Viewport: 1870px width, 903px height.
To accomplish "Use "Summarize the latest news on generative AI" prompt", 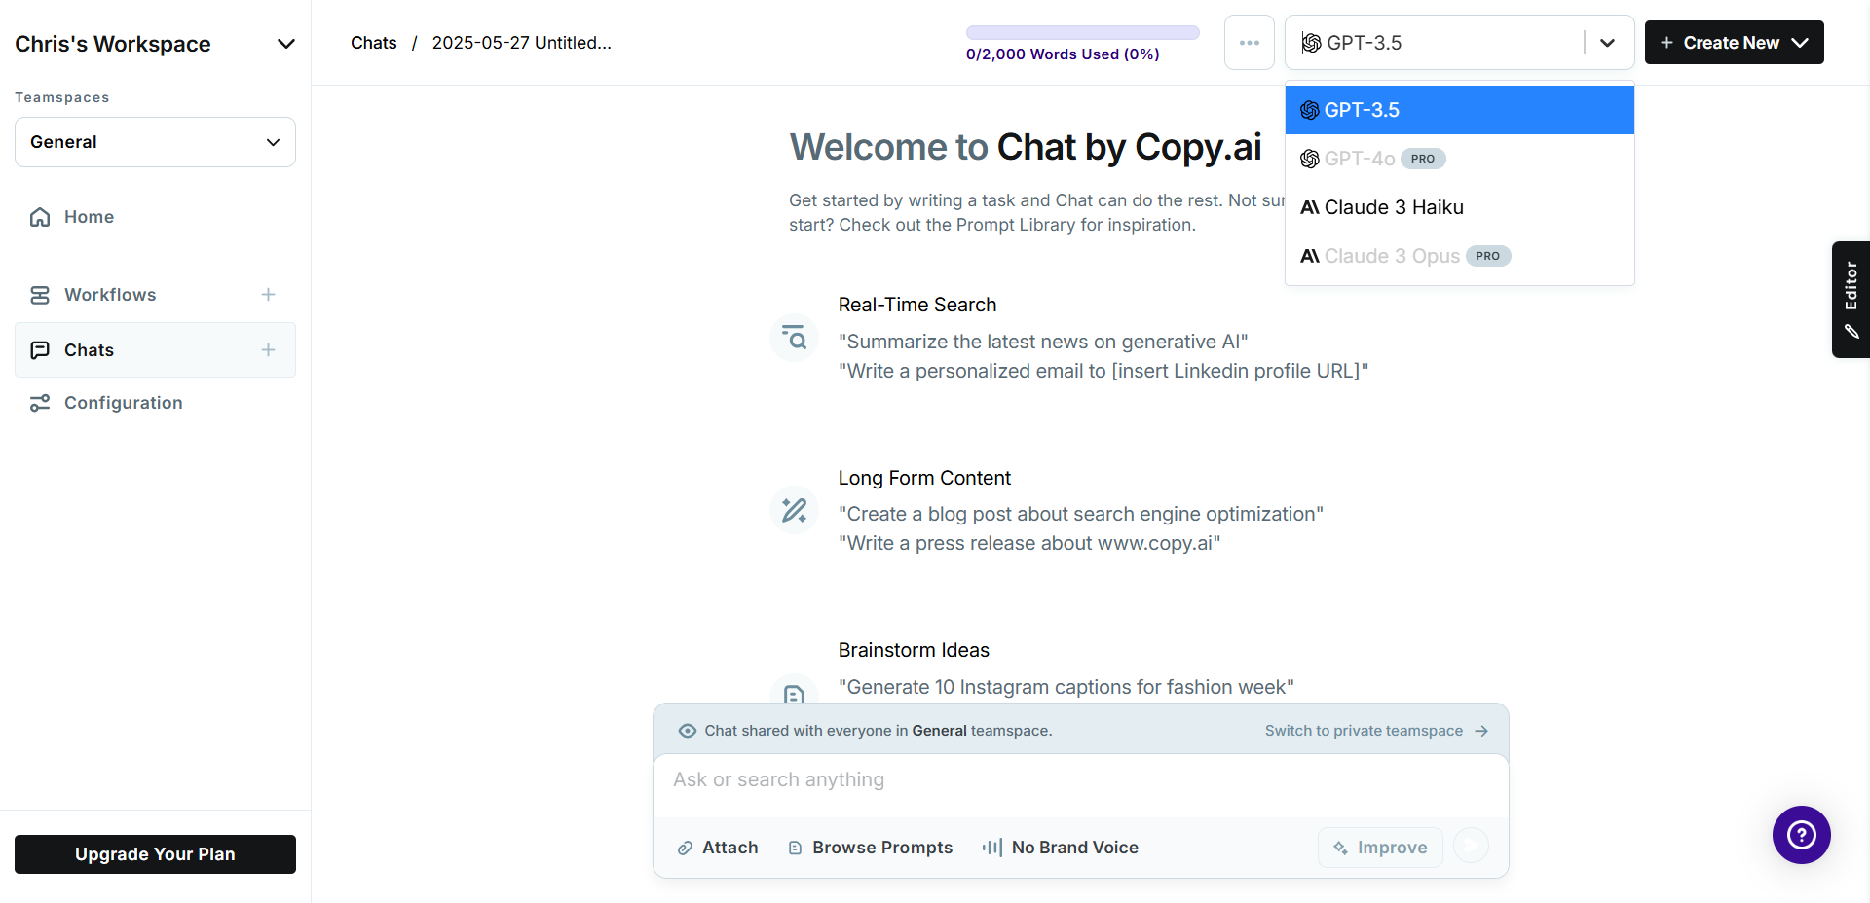I will [1043, 342].
